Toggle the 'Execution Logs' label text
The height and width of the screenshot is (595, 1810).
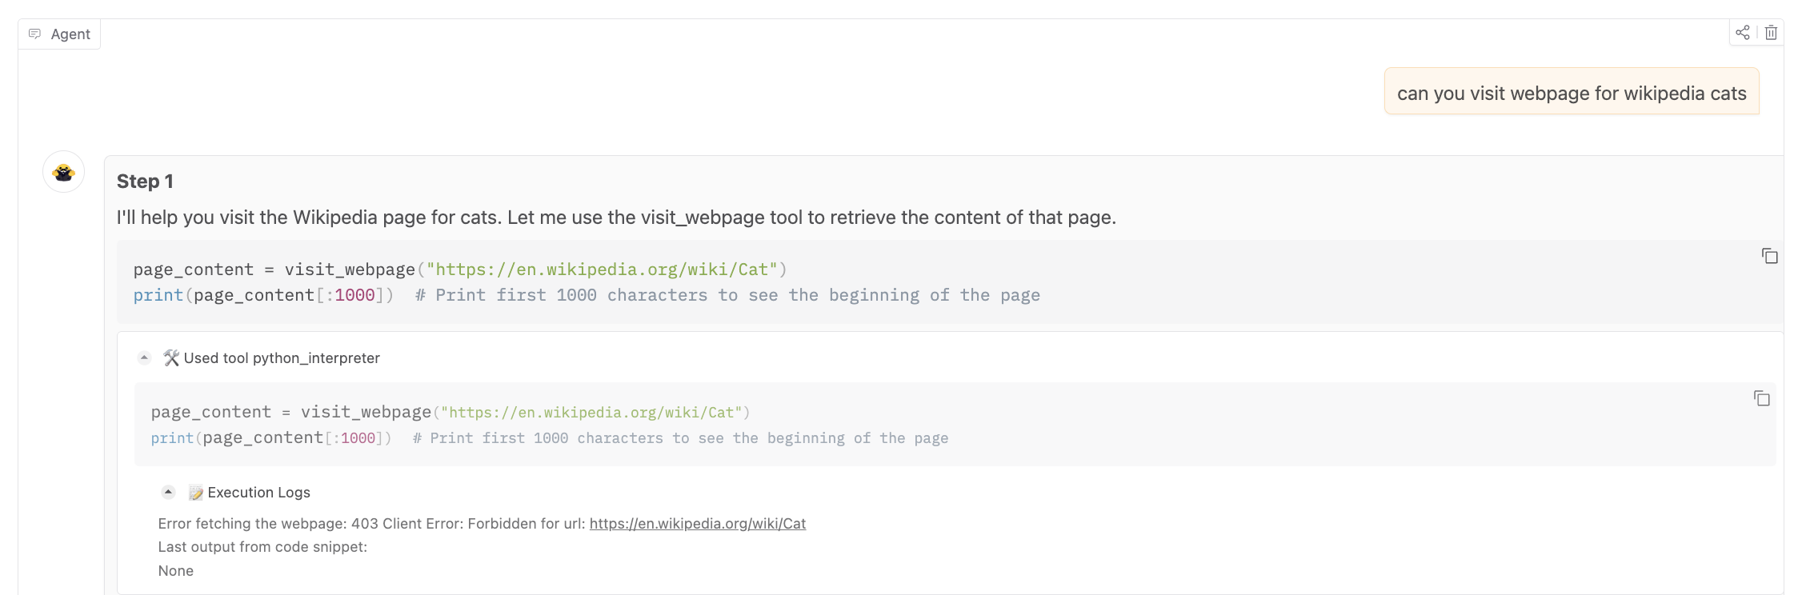click(x=258, y=493)
